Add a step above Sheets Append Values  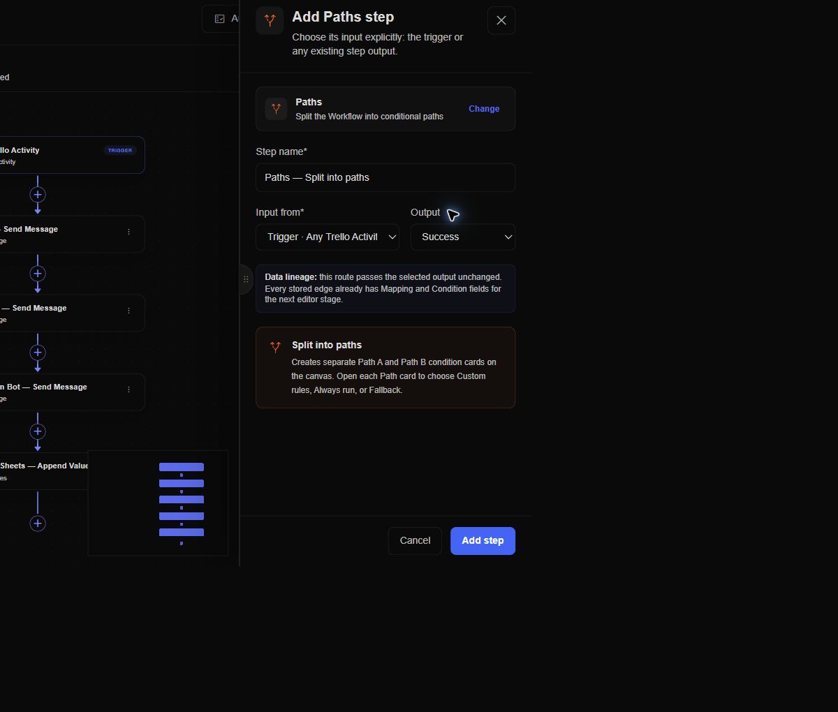click(x=38, y=431)
